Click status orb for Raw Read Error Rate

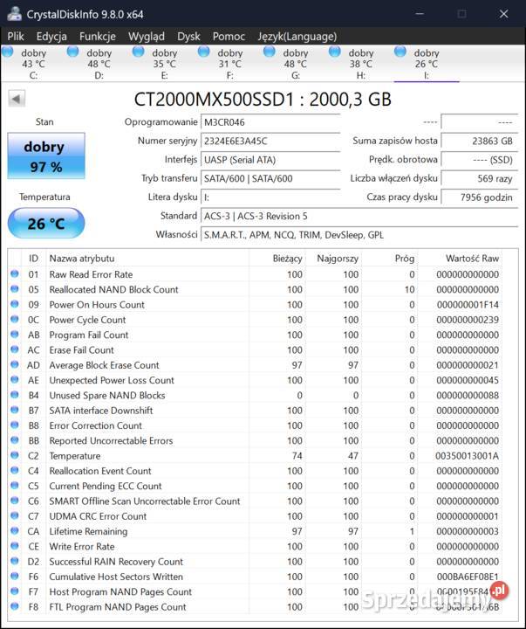[x=15, y=273]
